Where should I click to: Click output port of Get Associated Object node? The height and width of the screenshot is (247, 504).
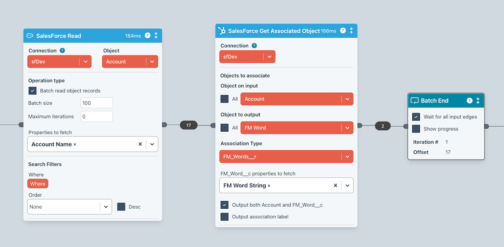click(360, 126)
